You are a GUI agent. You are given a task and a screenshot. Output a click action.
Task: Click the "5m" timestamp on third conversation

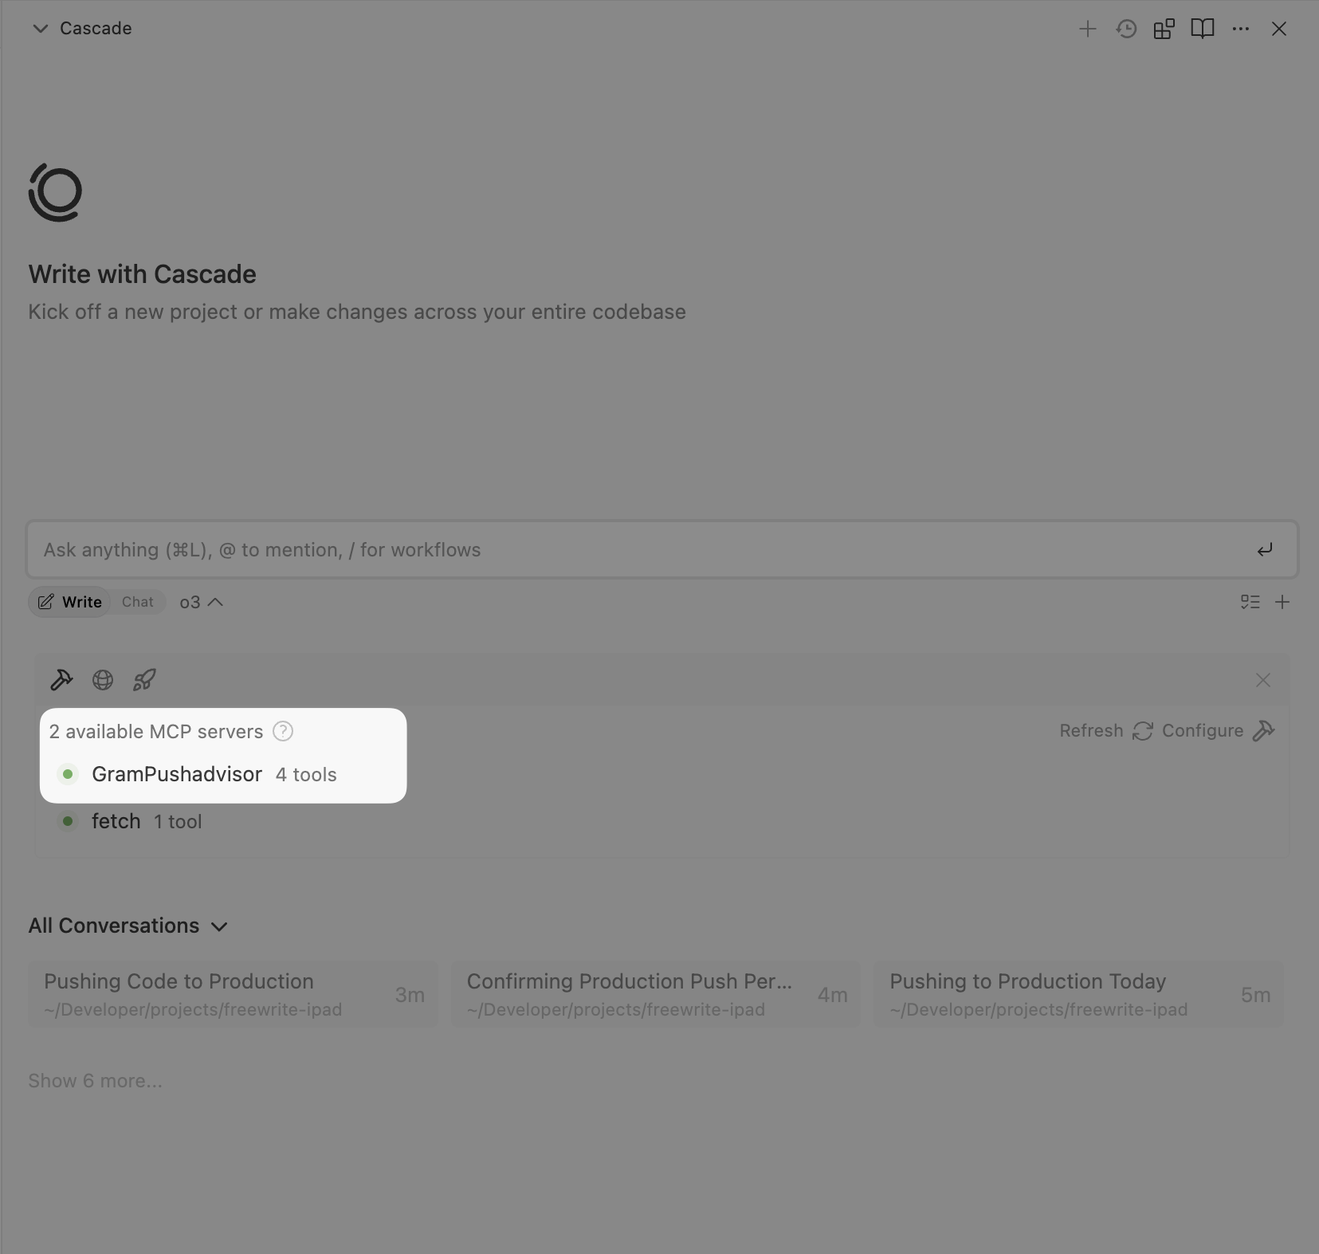(1255, 995)
